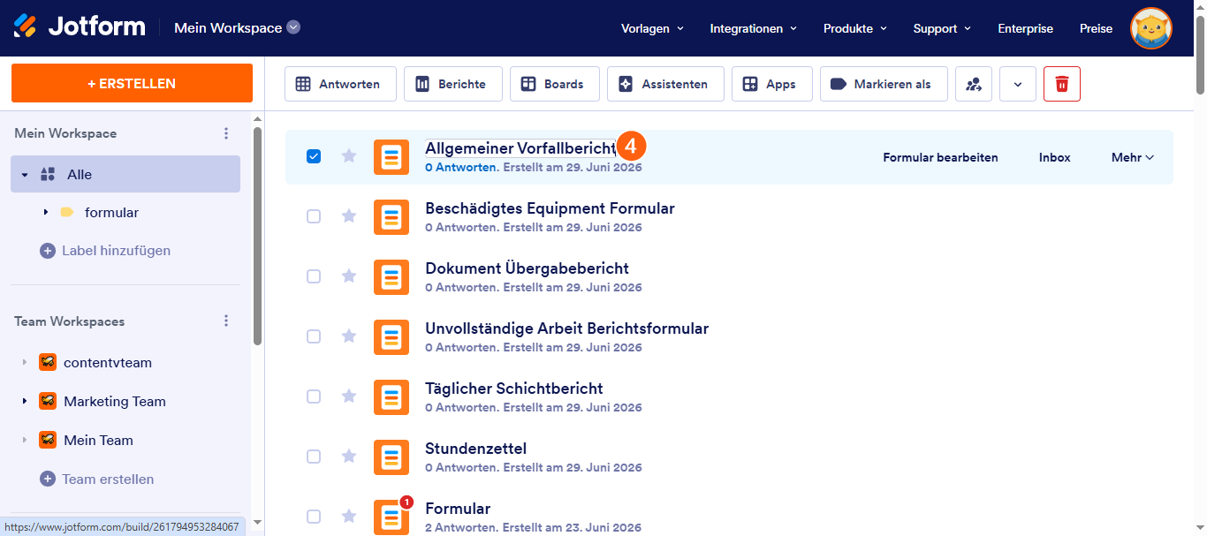Screen dimensions: 1207x536
Task: Click the plus icon for Team erstellen
Action: [x=48, y=479]
